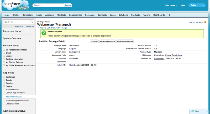This screenshot has width=210, height=114.
Task: Click the Quick Find magnifier icon
Action: pos(31,22)
